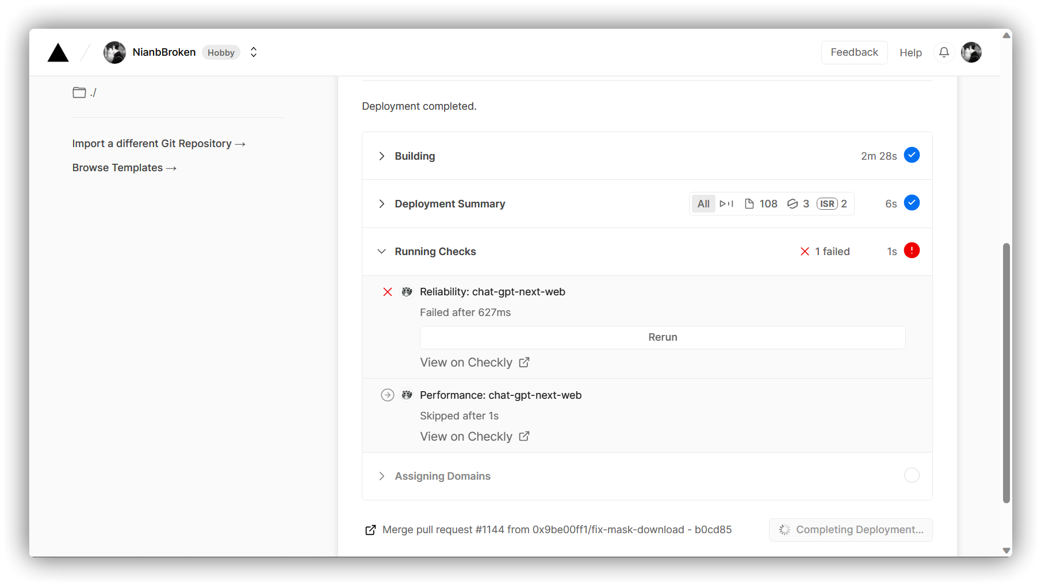Screen dimensions: 1041x586
Task: Click the red failure indicator beside 1s
Action: click(912, 250)
